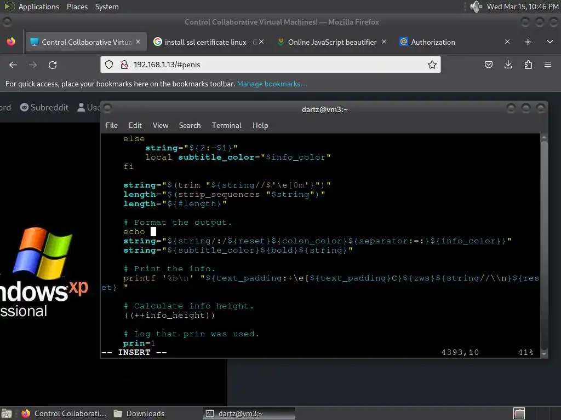This screenshot has width=561, height=420.
Task: Open the terminal Search menu
Action: click(190, 125)
